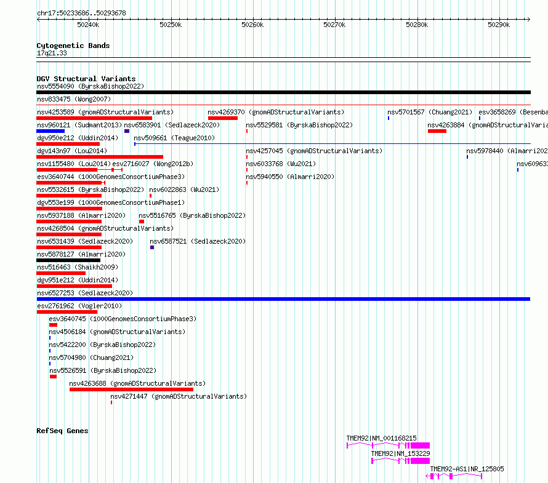Open the nsv6587521 (Sedlazeck2020) label

click(198, 241)
